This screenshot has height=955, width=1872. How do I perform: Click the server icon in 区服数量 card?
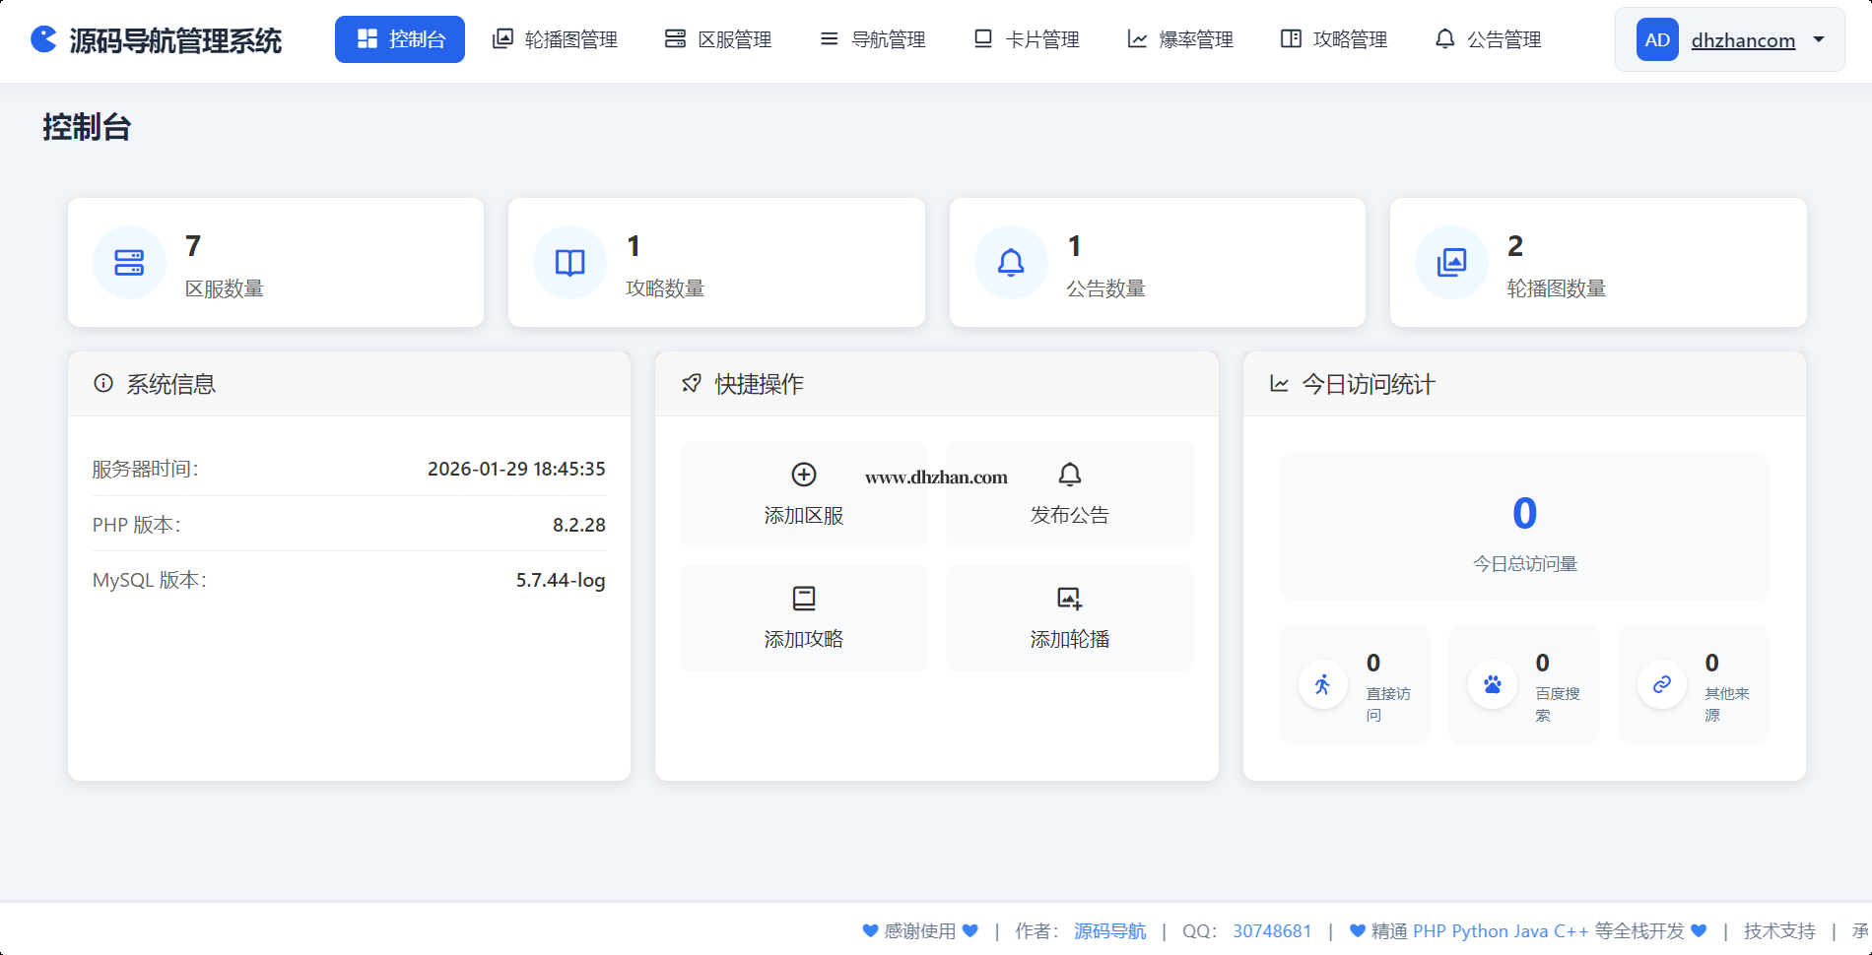129,263
